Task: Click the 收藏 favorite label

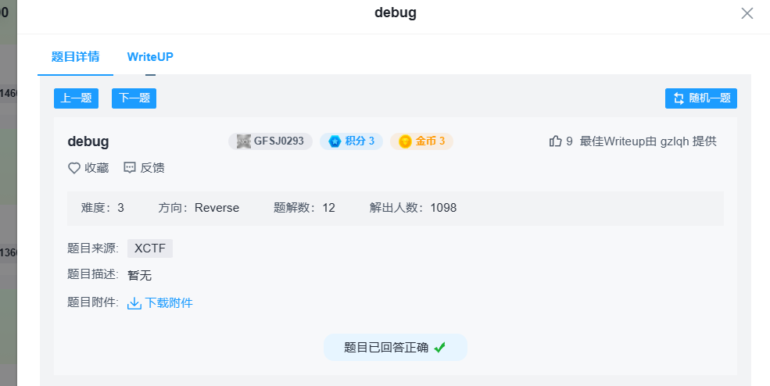Action: pyautogui.click(x=97, y=168)
